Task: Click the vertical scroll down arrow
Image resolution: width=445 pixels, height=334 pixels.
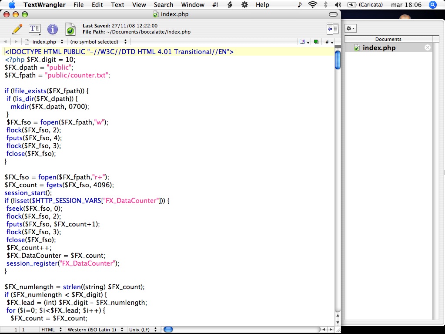Action: coord(338,322)
